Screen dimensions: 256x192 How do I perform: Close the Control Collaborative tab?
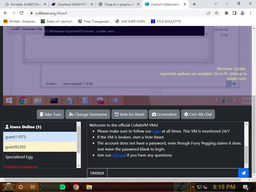(x=185, y=4)
